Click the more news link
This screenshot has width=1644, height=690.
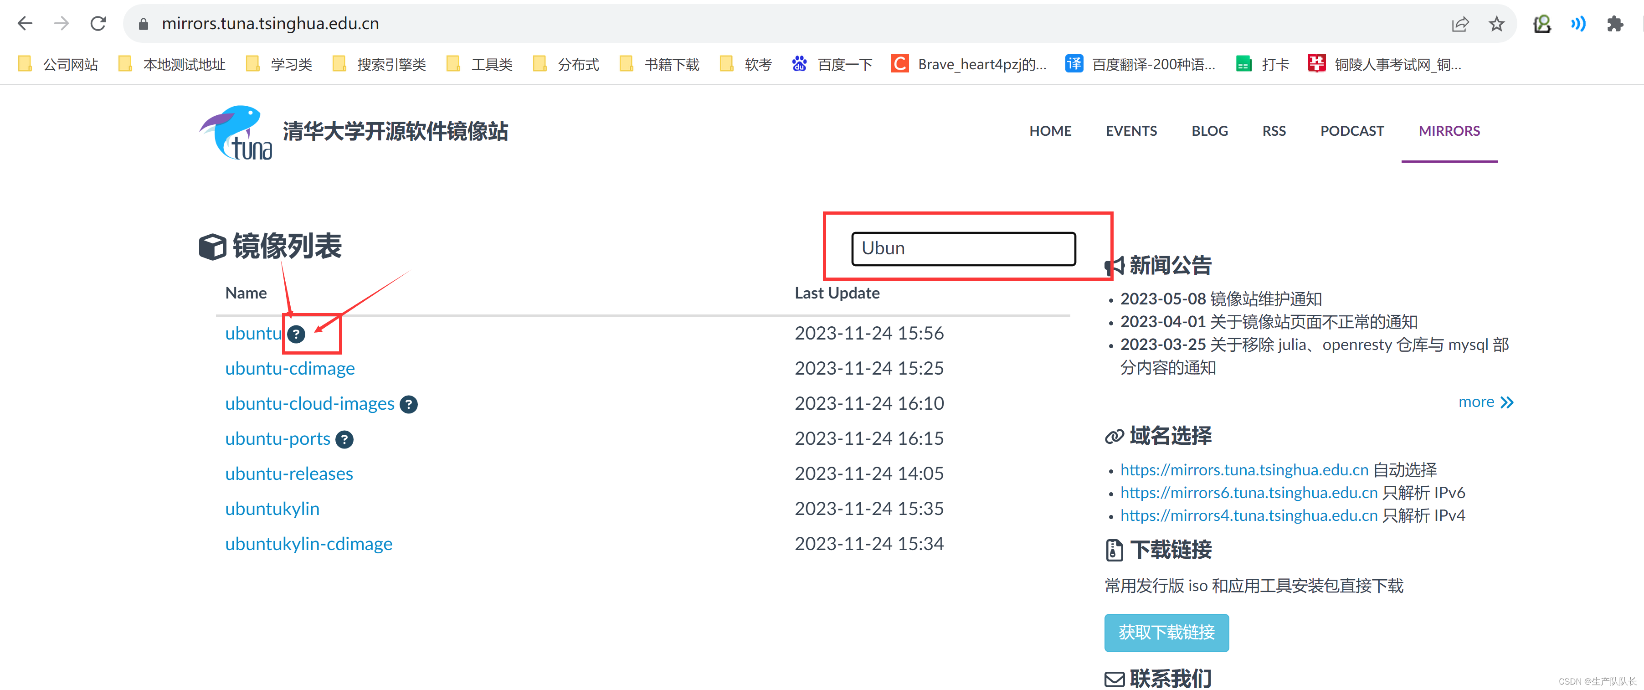point(1486,402)
